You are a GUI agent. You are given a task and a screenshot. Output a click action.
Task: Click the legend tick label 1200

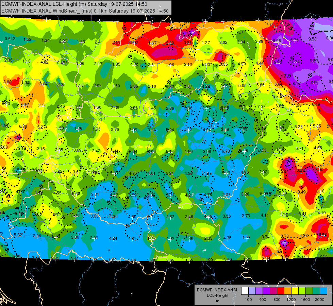click(291, 300)
